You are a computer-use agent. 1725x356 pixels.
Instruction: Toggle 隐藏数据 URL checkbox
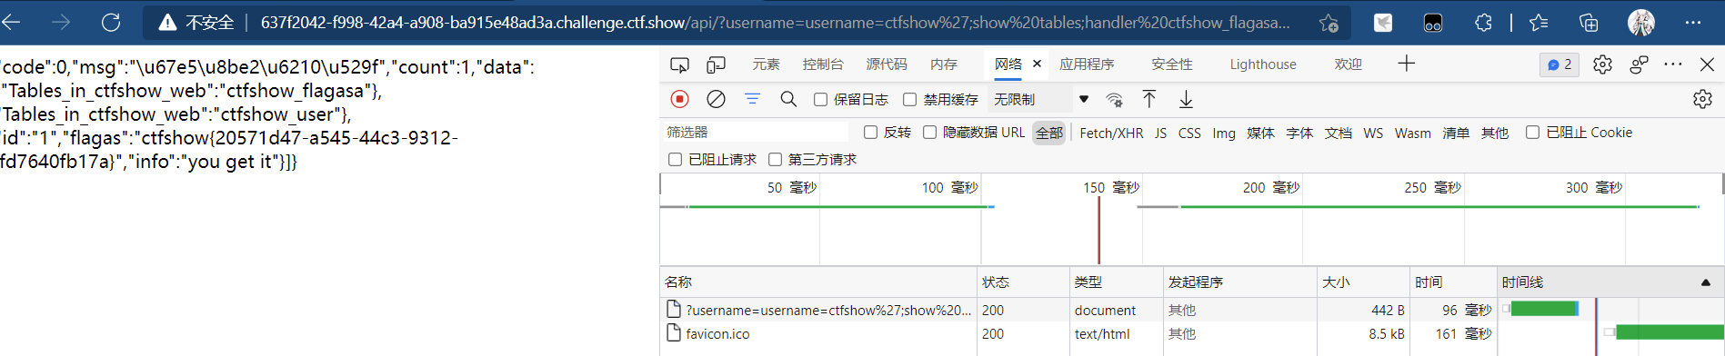point(929,133)
